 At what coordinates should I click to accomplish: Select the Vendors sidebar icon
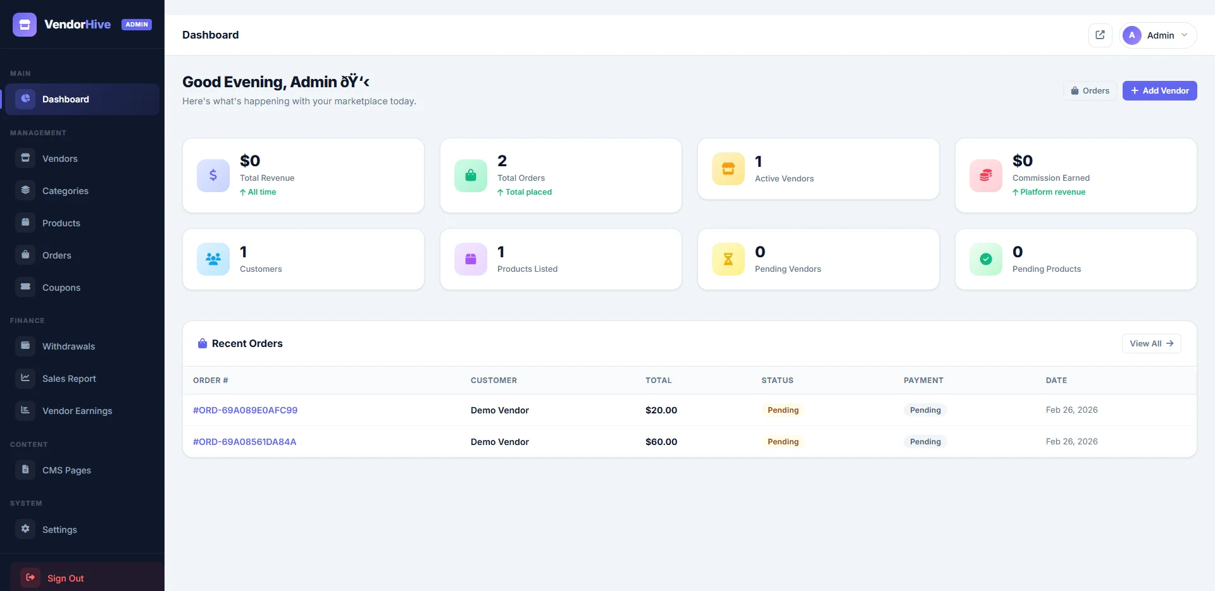pos(25,158)
